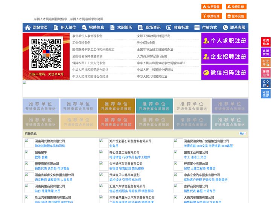Open 联系客服 menu item
This screenshot has height=203, width=271.
point(238,27)
